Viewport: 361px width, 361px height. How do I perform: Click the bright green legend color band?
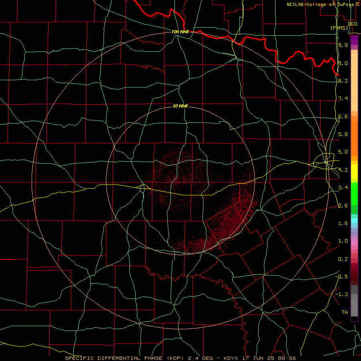[x=354, y=193]
